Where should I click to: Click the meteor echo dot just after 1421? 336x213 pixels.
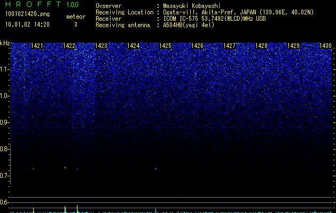coord(34,169)
